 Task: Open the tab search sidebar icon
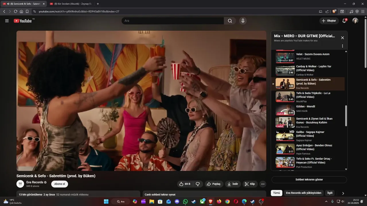pyautogui.click(x=342, y=11)
